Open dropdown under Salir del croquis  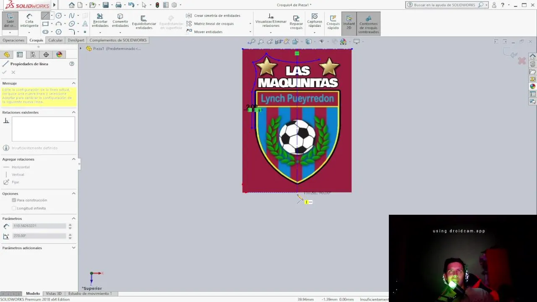point(10,32)
